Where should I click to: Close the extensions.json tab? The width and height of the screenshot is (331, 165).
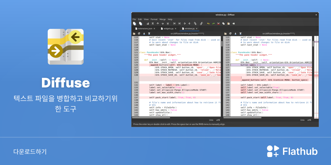[x=154, y=29]
